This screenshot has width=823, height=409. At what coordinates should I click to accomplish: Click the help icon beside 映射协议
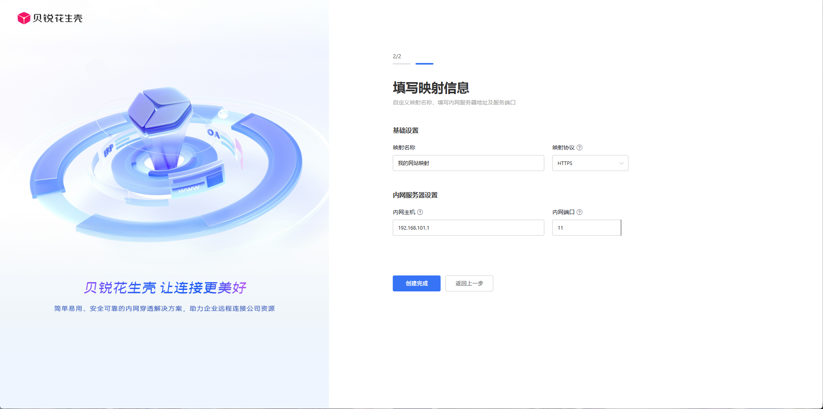coord(580,147)
